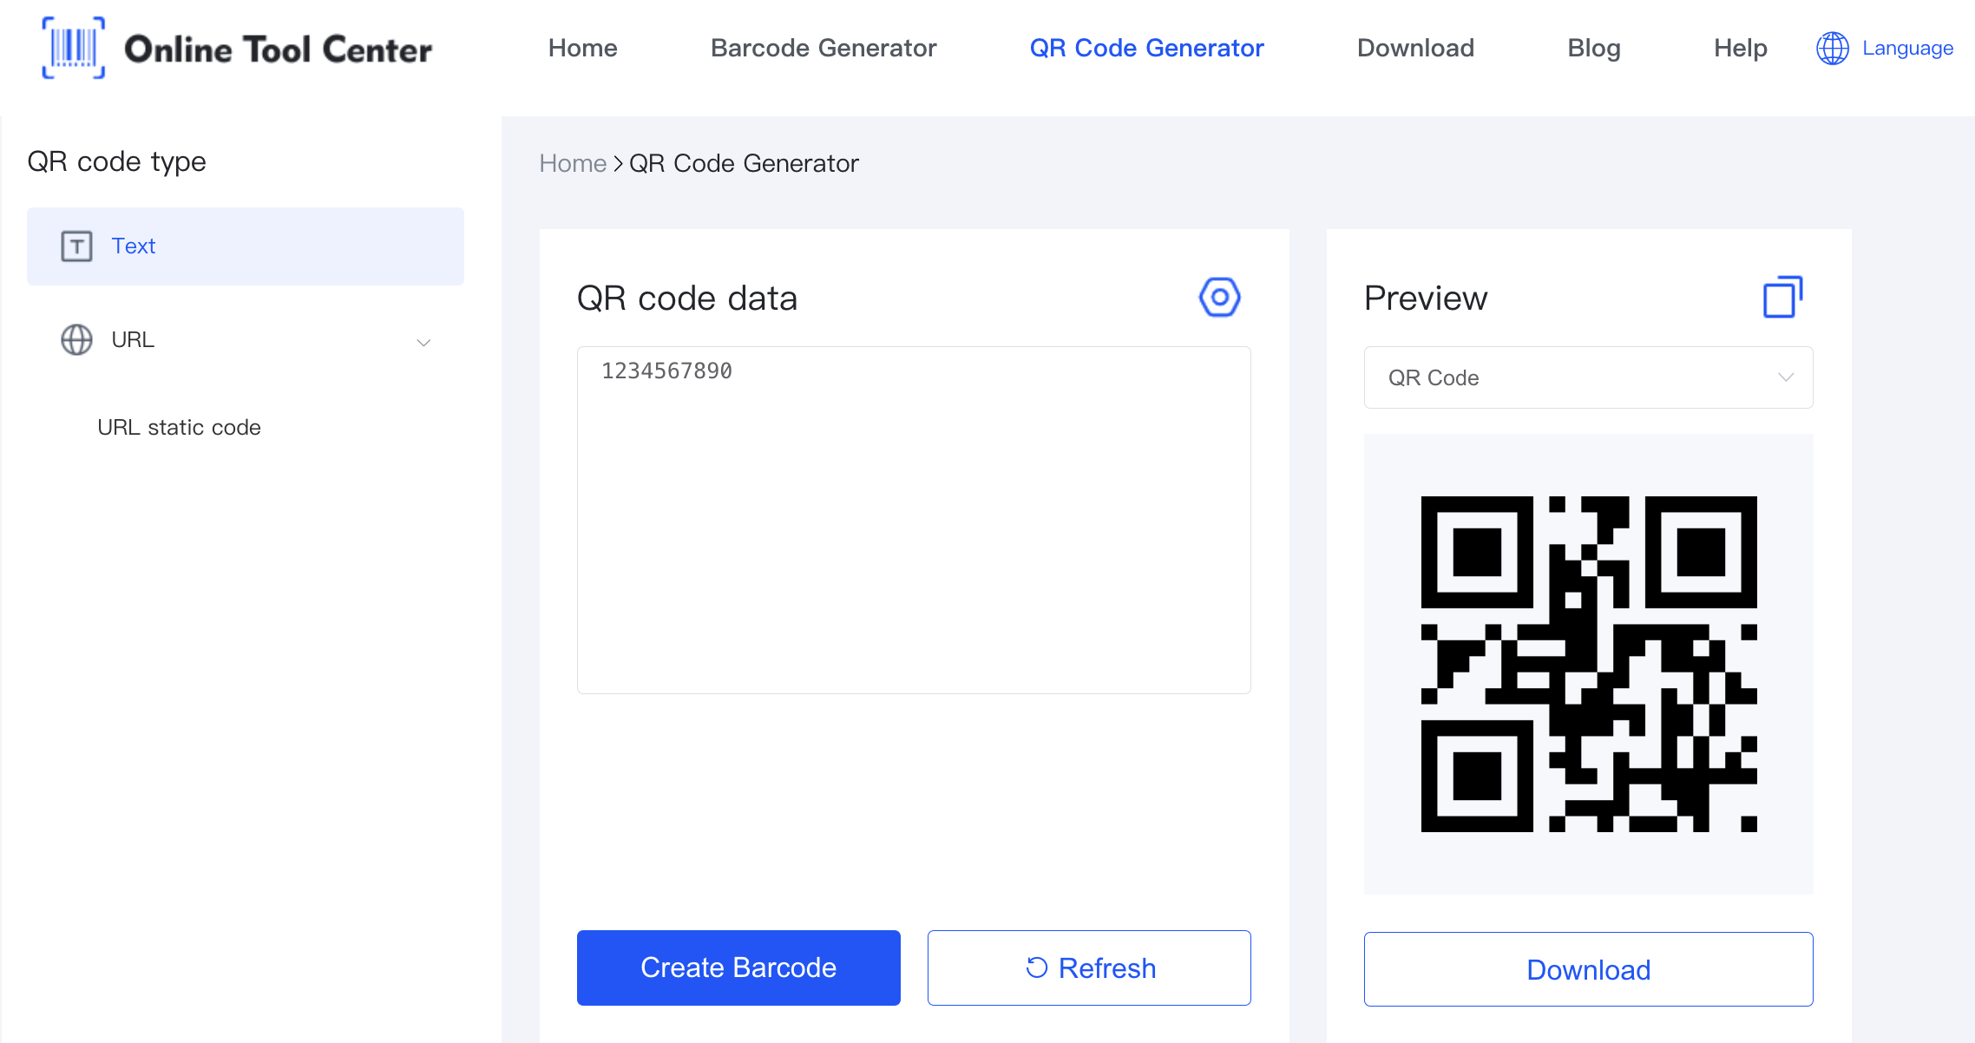Select URL static code tree item

coord(179,427)
